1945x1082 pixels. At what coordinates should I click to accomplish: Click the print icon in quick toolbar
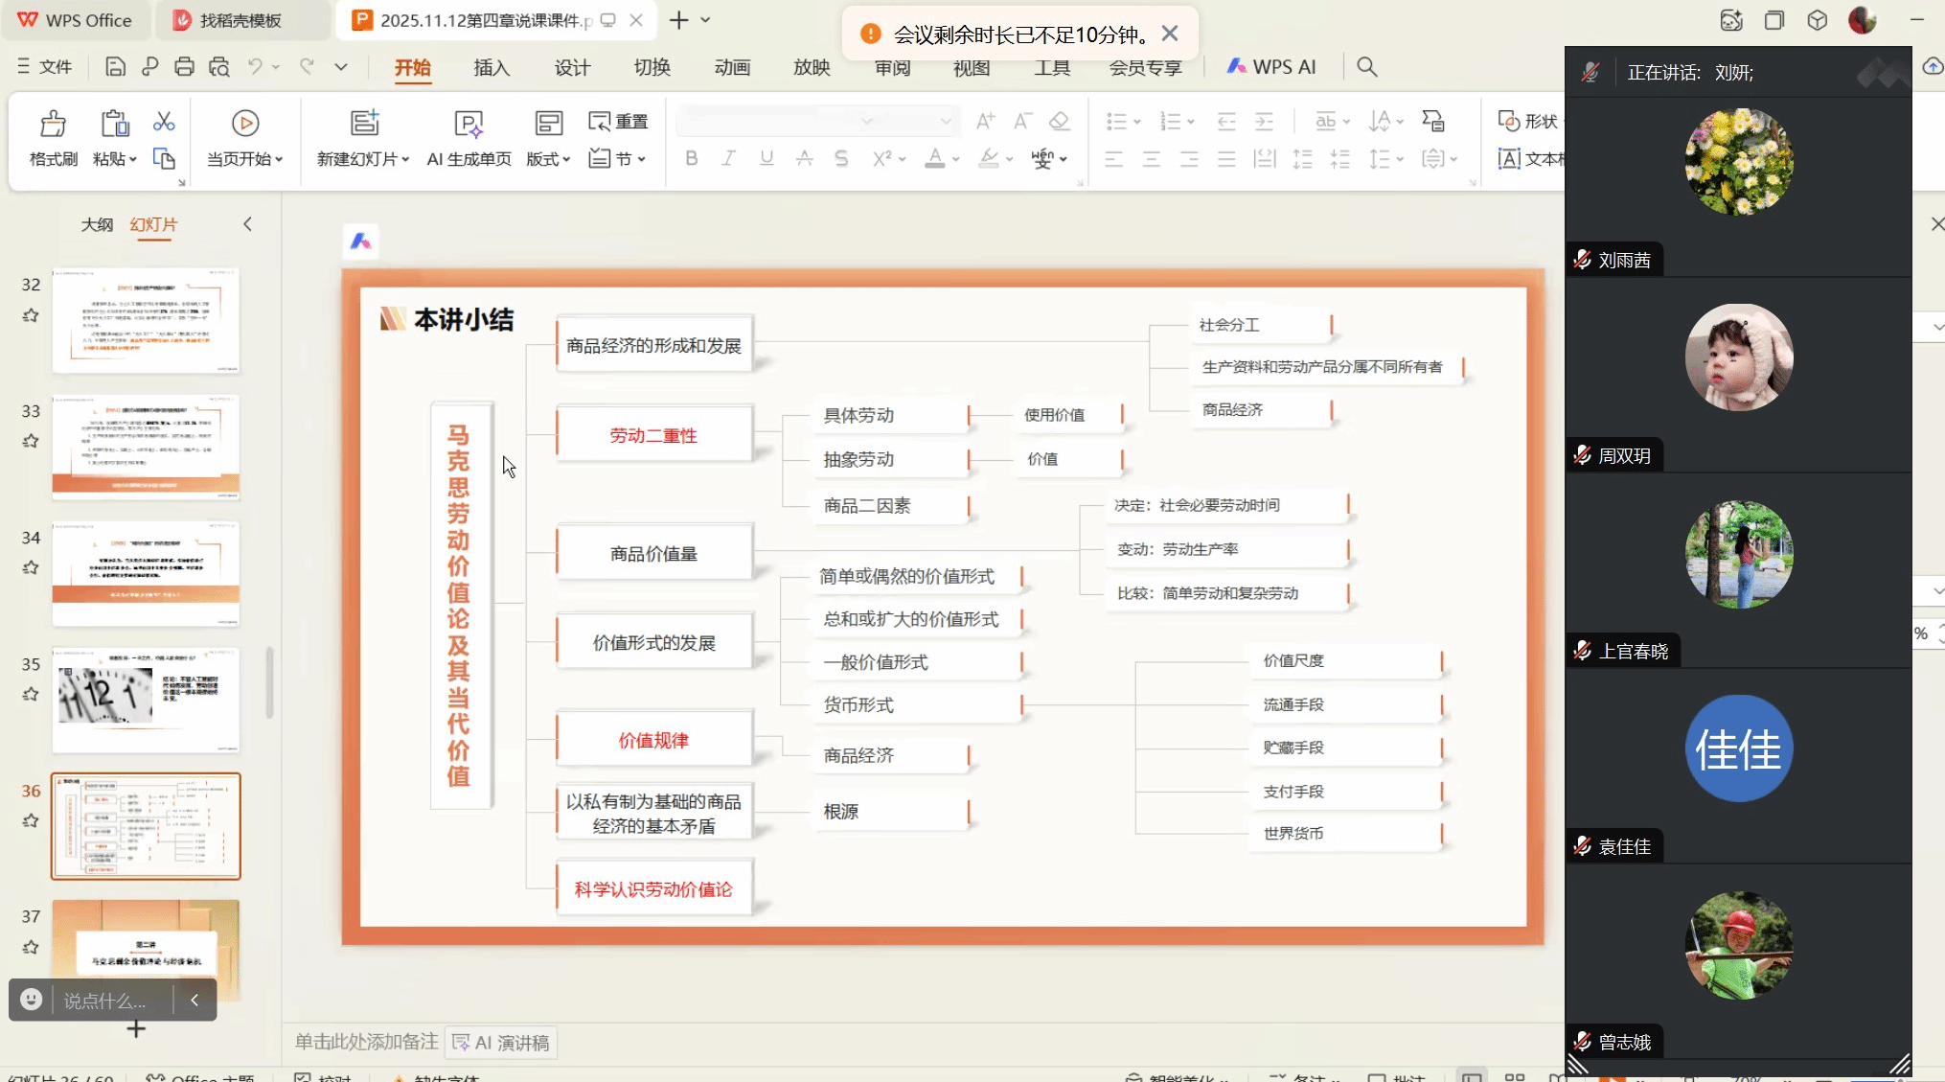(x=184, y=67)
